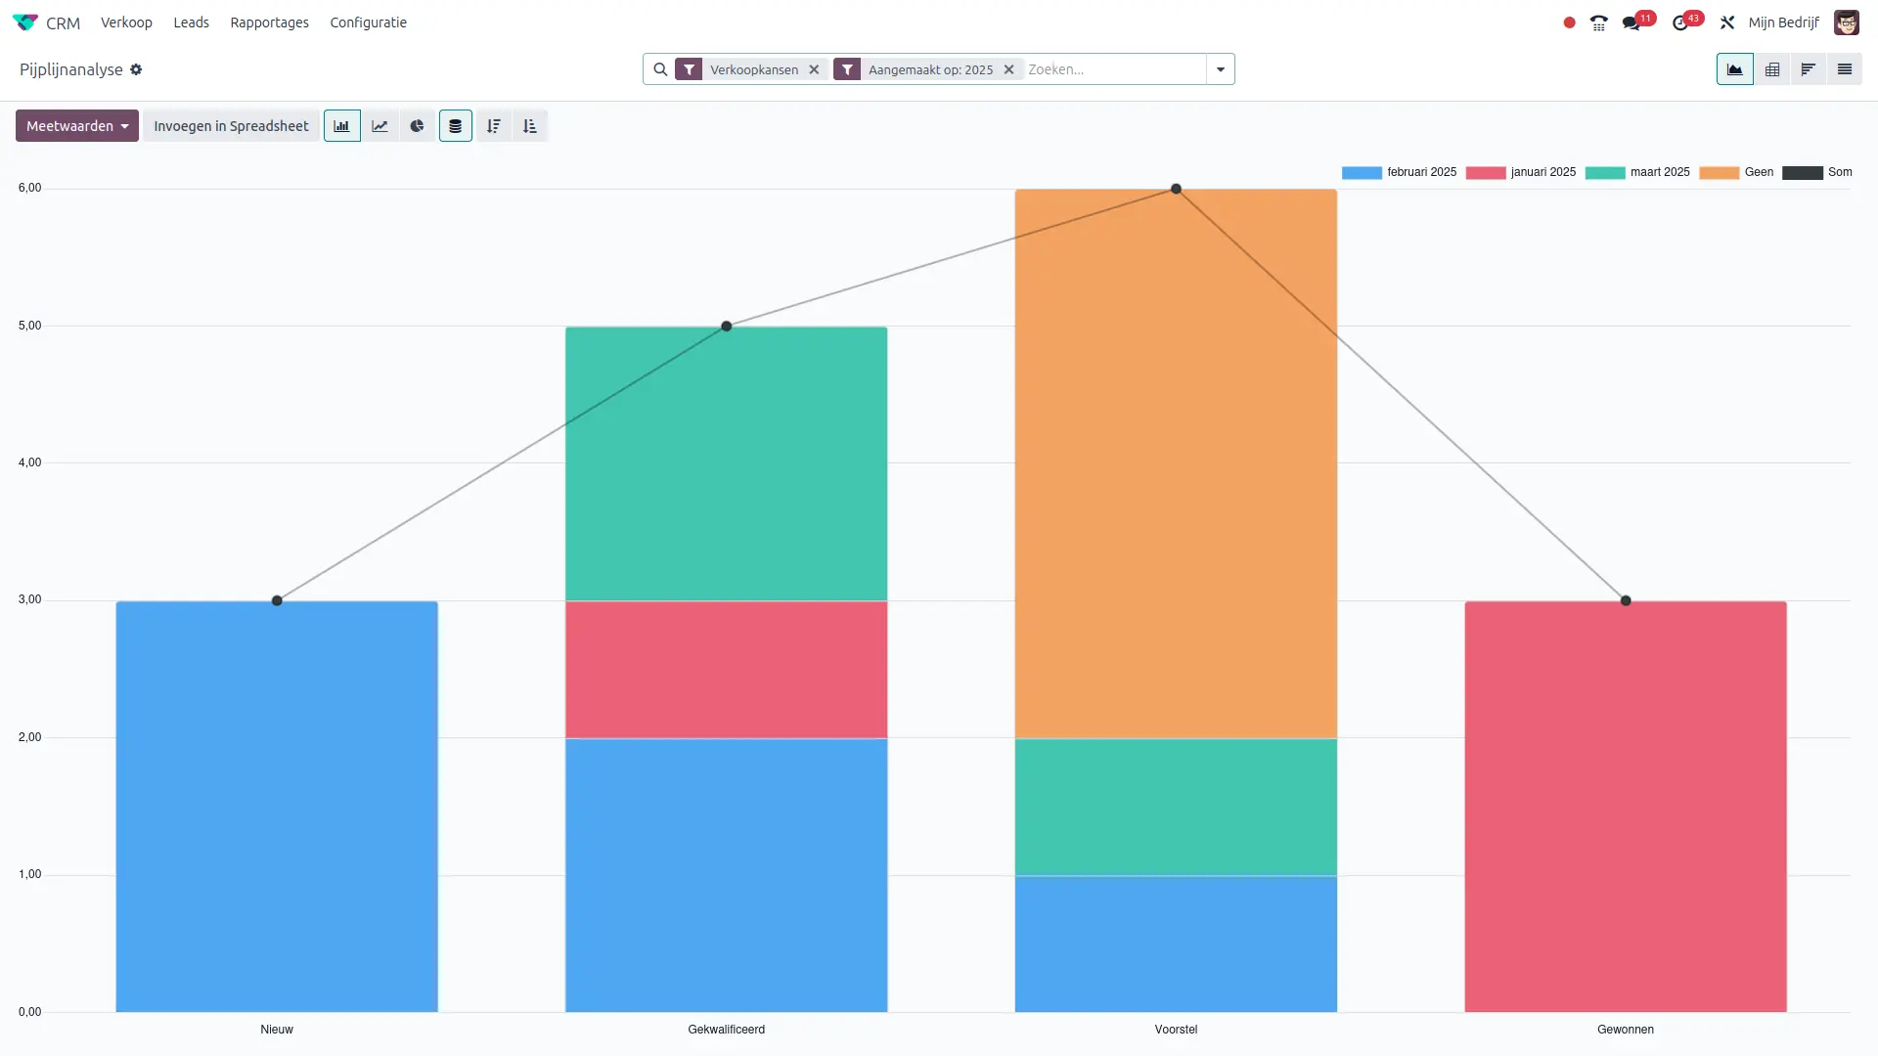Click blue februari segment of Voorstel bar

tap(1176, 944)
